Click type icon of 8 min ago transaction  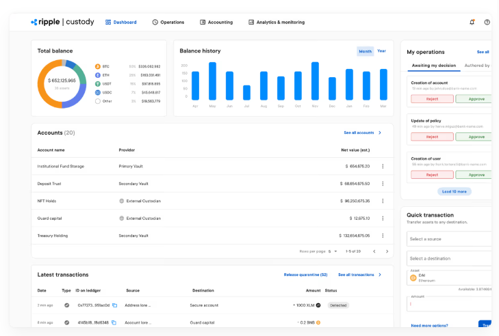point(67,322)
